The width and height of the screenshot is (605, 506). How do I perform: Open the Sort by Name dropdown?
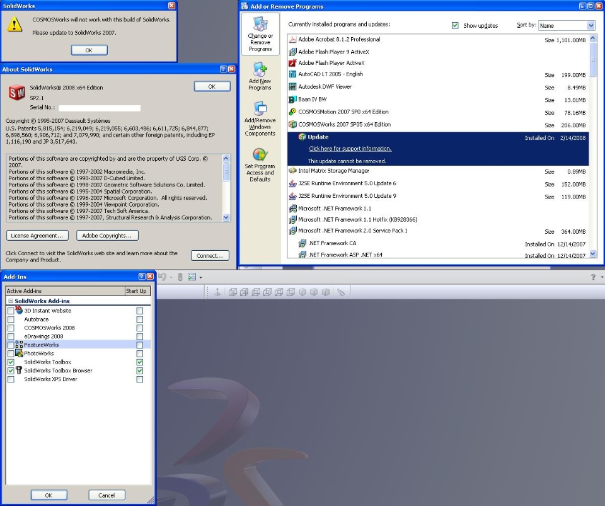(x=591, y=25)
